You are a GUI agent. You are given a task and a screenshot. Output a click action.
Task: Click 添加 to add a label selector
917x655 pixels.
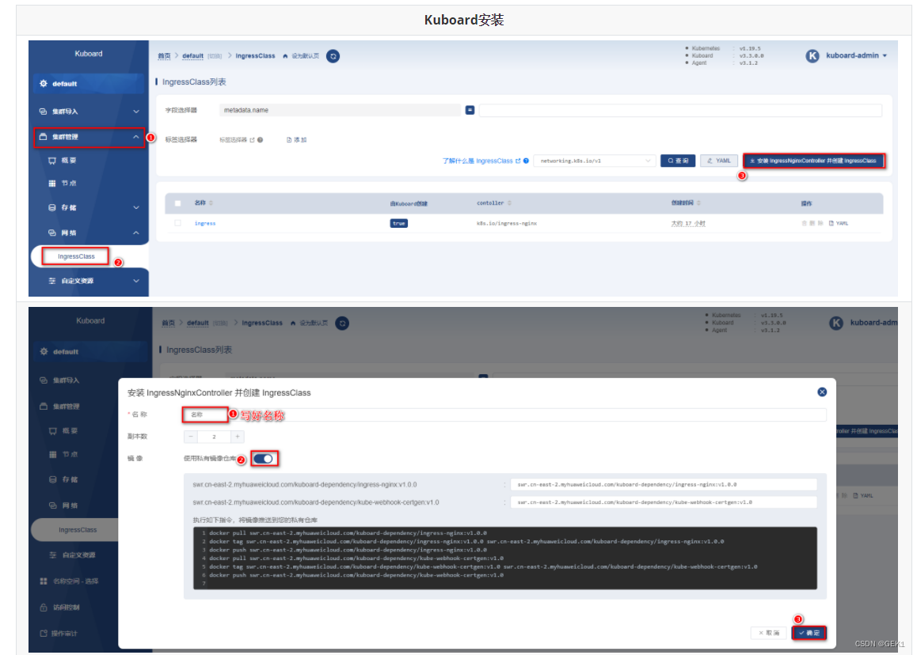(x=296, y=140)
